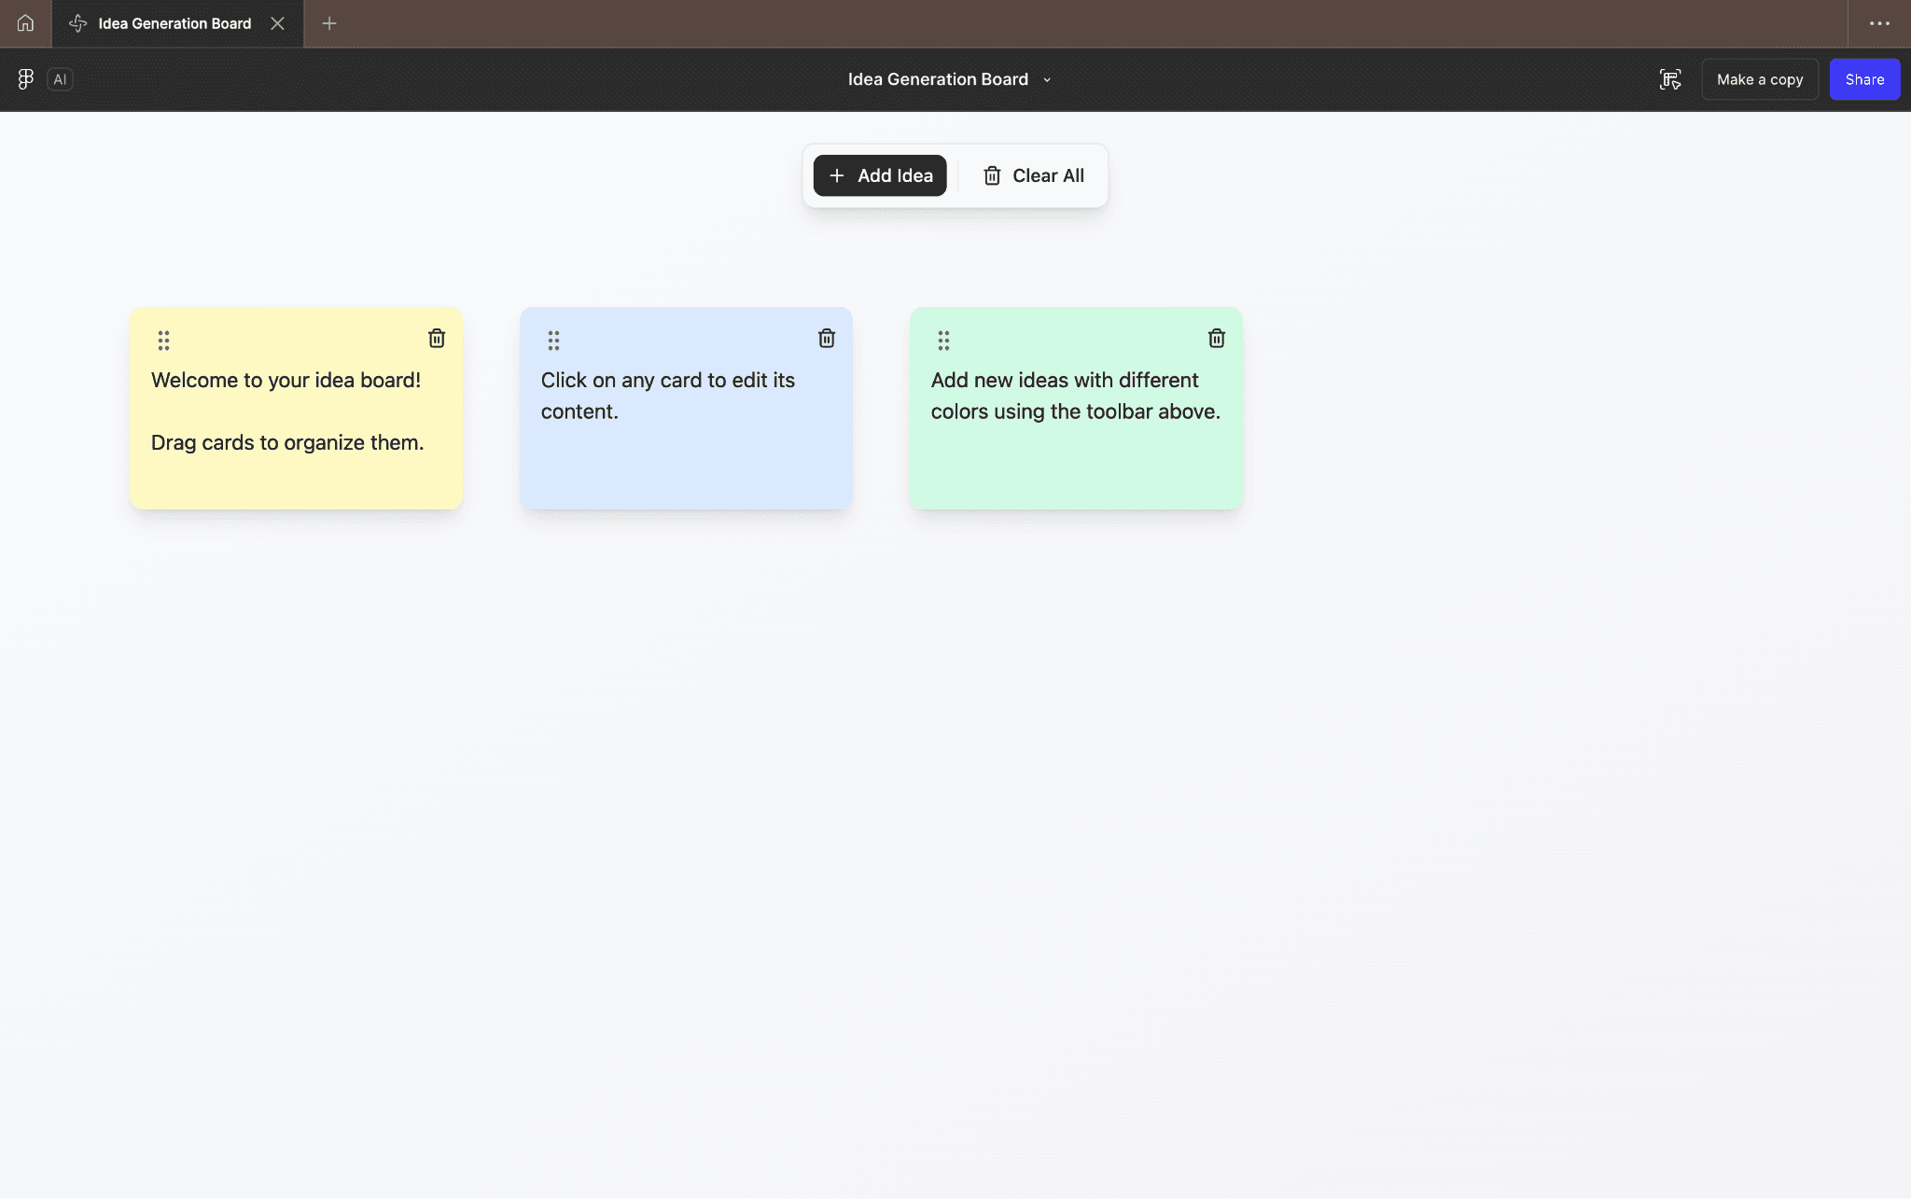Delete the blue 'Click on any card' card
The image size is (1911, 1199).
(827, 338)
